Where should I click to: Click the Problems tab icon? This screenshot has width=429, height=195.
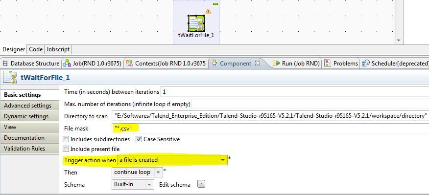coord(328,64)
